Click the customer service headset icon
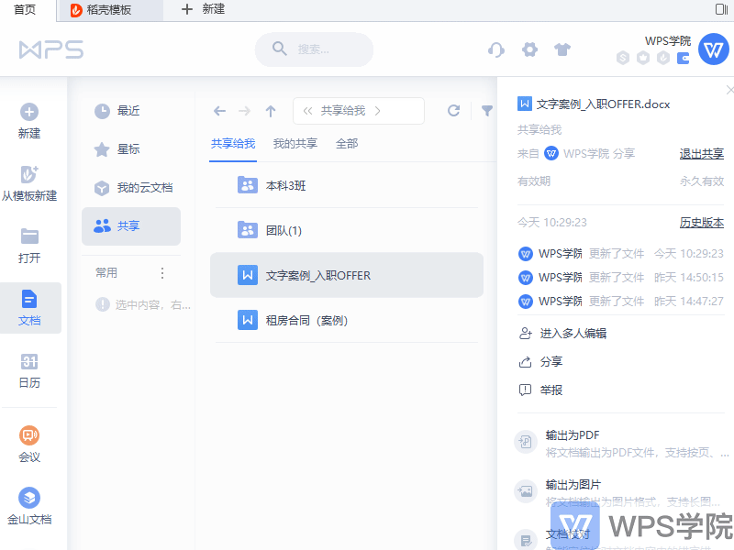The height and width of the screenshot is (550, 734). 496,49
